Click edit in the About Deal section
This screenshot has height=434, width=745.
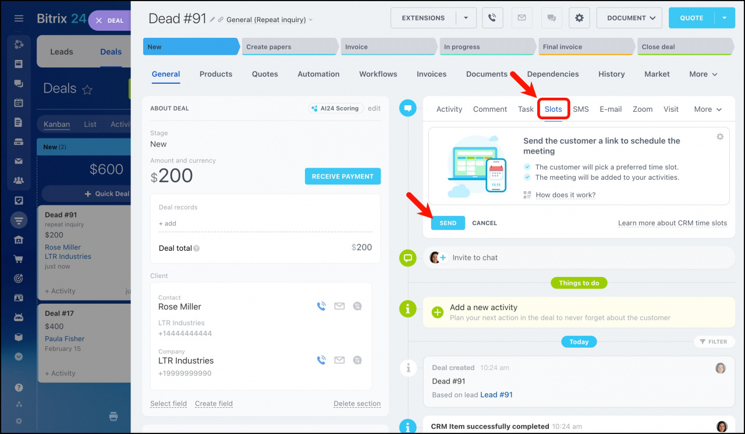point(374,108)
